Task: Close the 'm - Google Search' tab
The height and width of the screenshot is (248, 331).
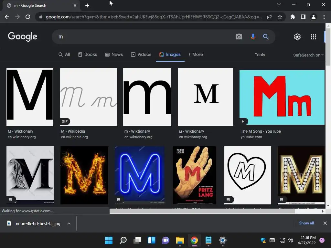Action: click(x=75, y=5)
